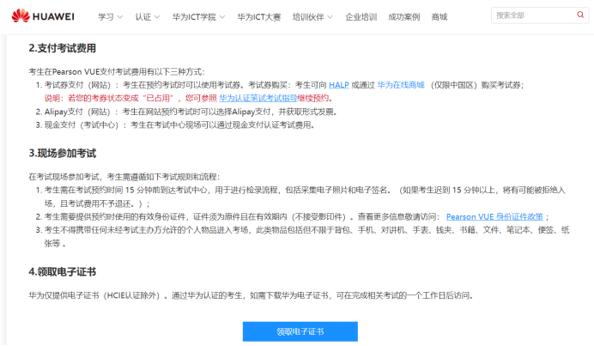Go to 企业培训 page
Viewport: 594px width, 346px height.
coord(361,17)
